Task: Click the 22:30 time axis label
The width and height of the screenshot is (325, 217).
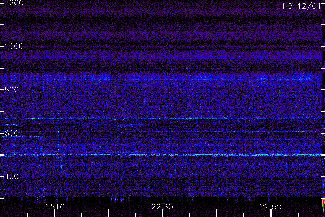Action: pos(162,207)
